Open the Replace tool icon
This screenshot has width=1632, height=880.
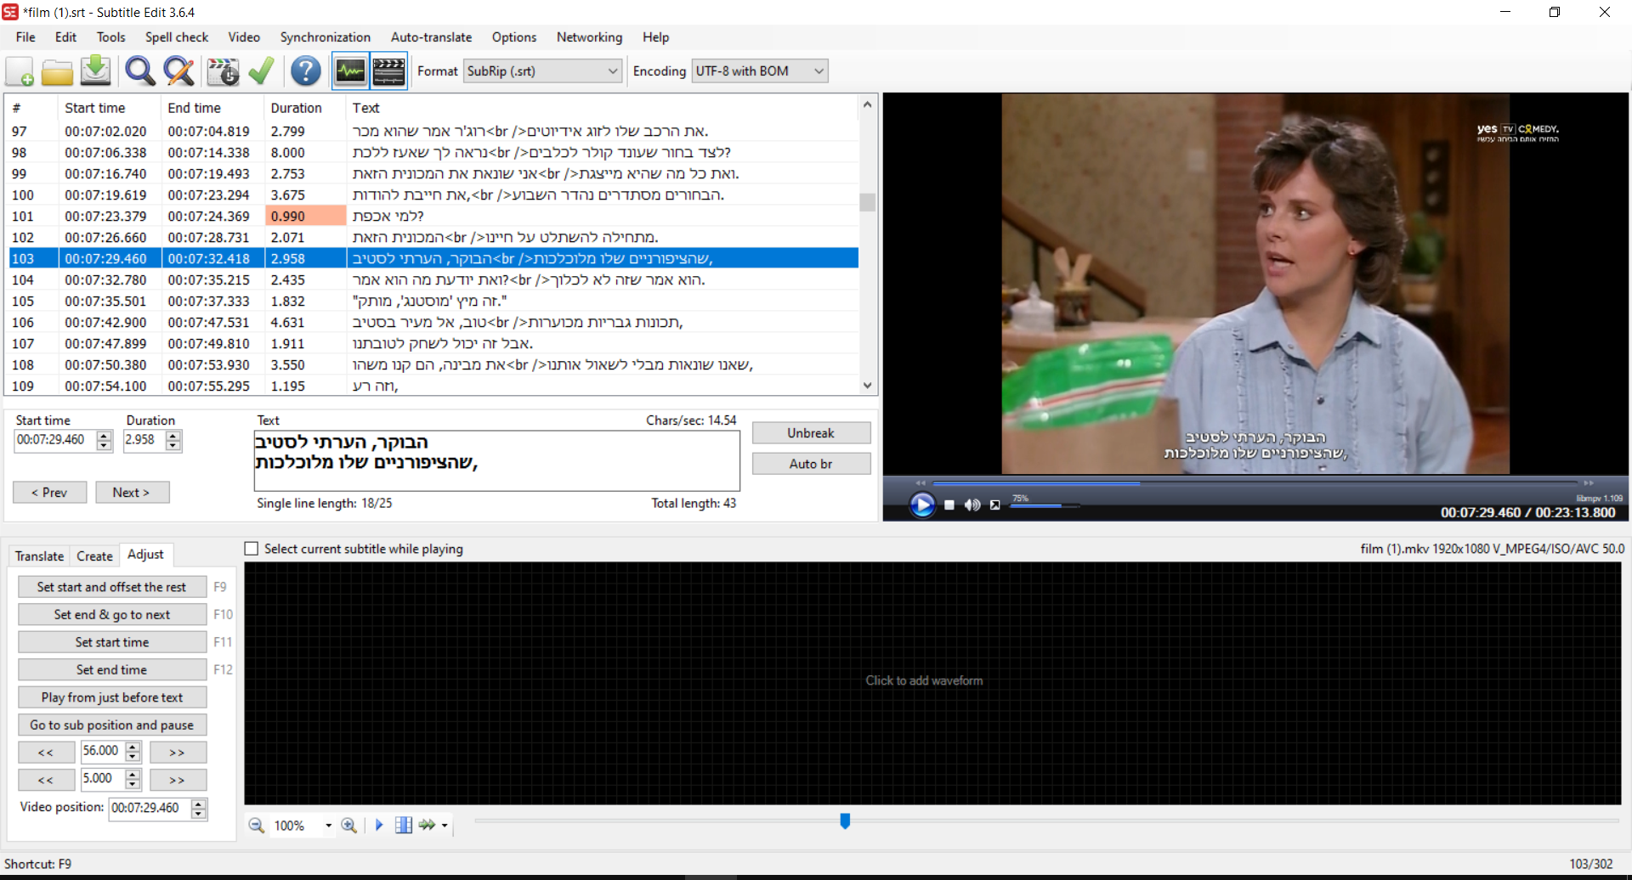tap(178, 71)
